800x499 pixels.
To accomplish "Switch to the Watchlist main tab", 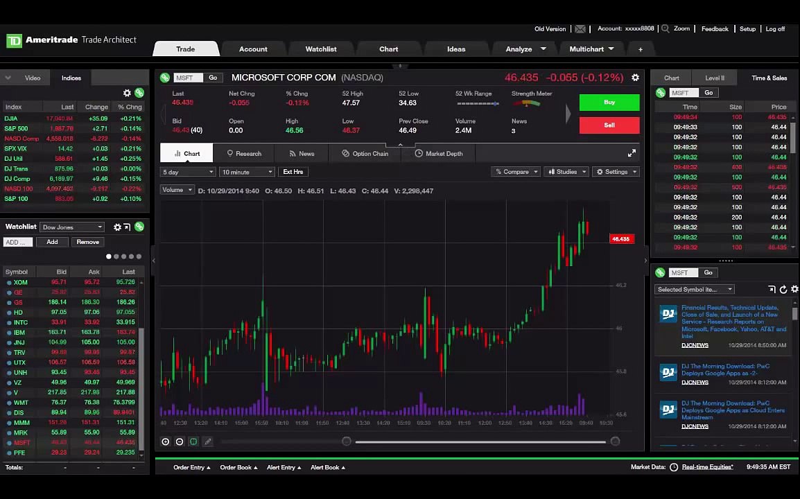I will (321, 49).
